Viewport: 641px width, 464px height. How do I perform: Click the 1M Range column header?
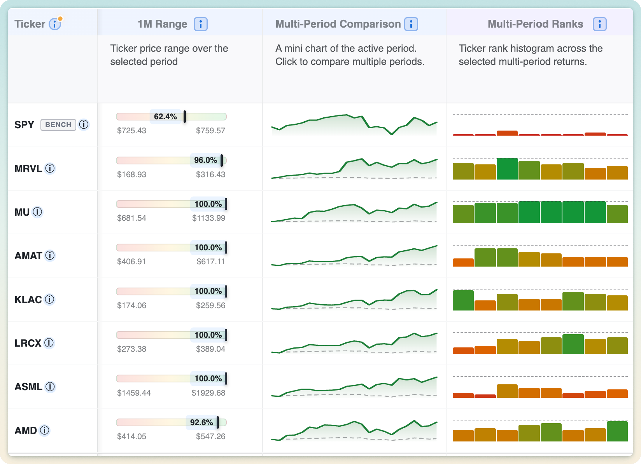coord(163,24)
